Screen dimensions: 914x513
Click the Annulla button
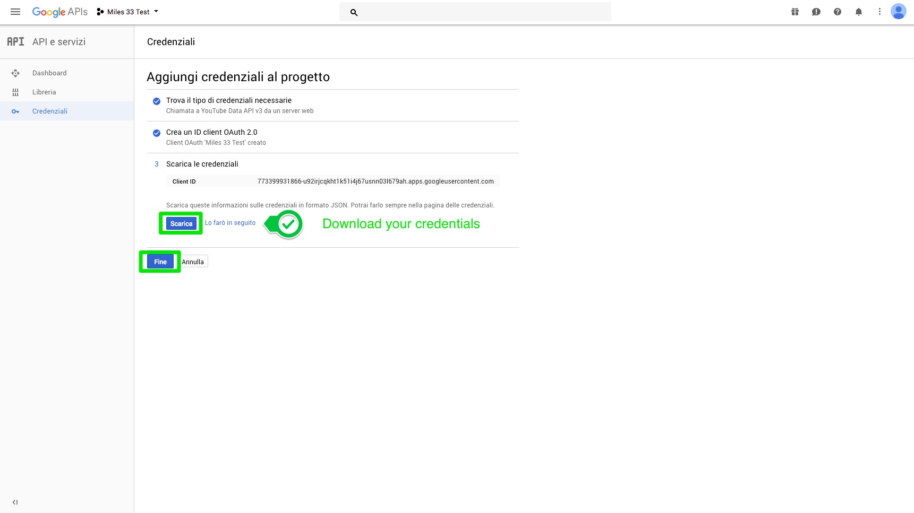tap(193, 262)
